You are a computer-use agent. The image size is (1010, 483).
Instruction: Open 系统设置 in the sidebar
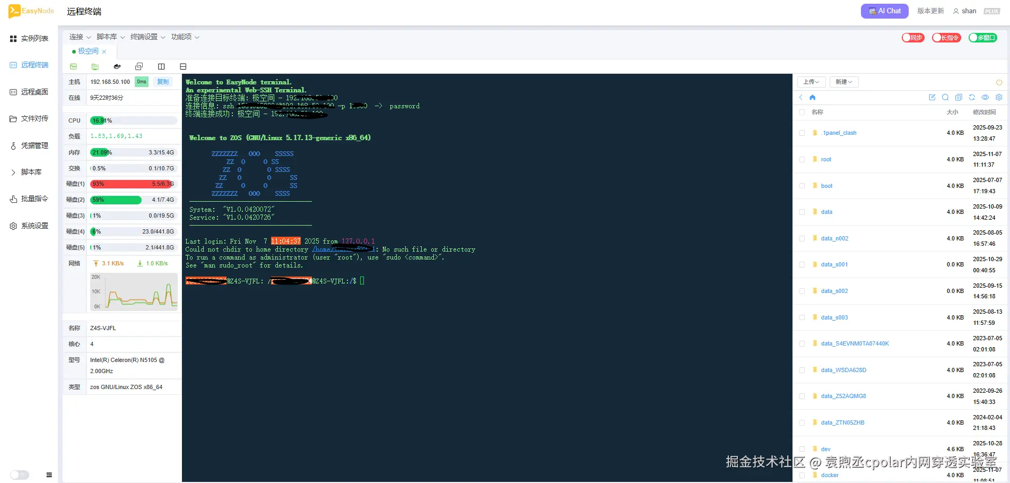tap(29, 226)
